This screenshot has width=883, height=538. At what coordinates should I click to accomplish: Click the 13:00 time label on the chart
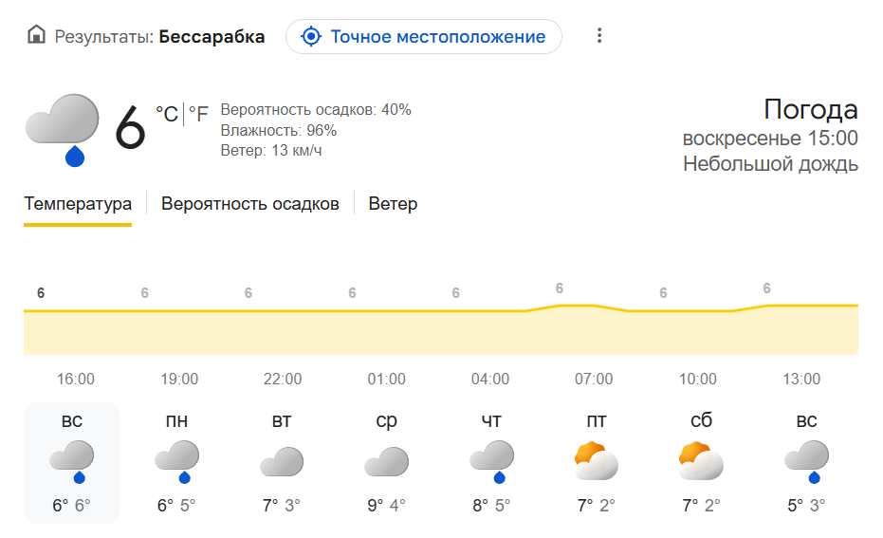pos(801,380)
